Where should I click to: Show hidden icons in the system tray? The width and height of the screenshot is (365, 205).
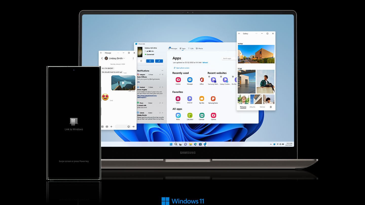pyautogui.click(x=271, y=144)
